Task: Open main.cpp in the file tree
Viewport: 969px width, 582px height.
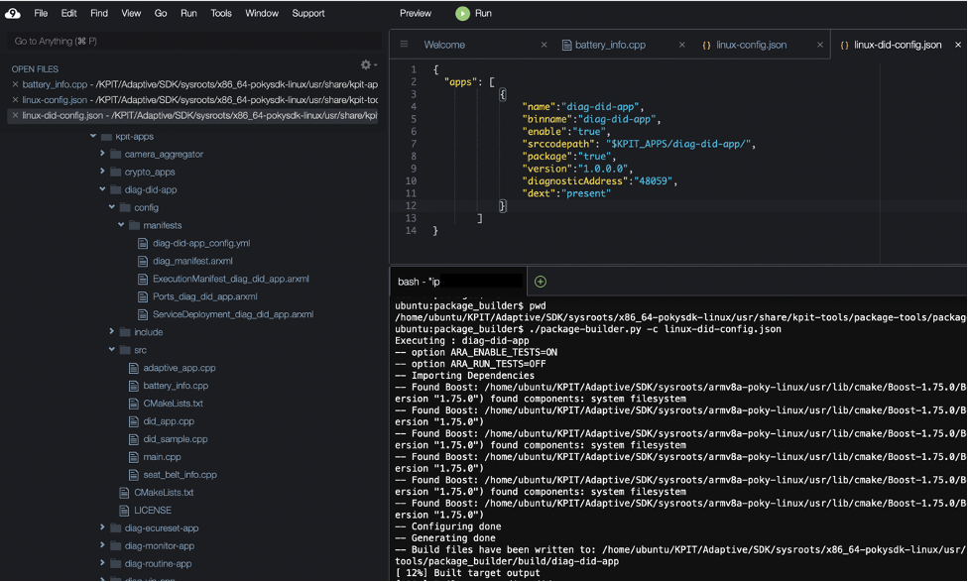Action: pos(162,457)
